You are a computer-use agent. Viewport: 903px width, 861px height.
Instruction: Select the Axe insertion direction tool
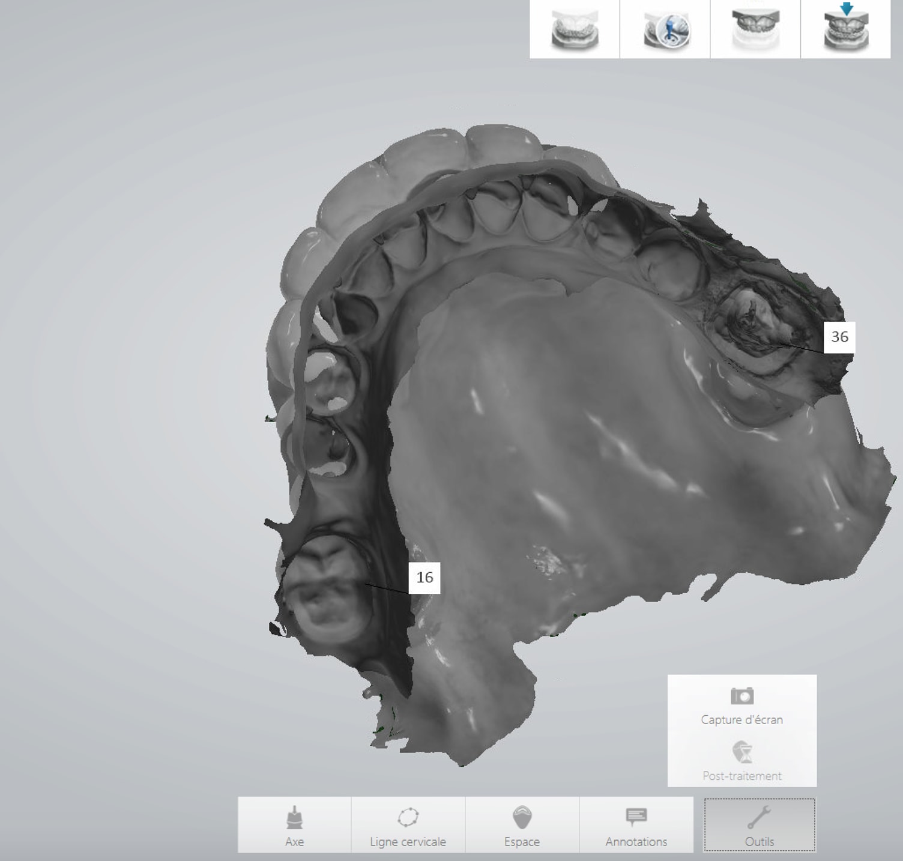(x=294, y=824)
